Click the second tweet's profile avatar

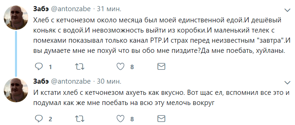pyautogui.click(x=16, y=90)
